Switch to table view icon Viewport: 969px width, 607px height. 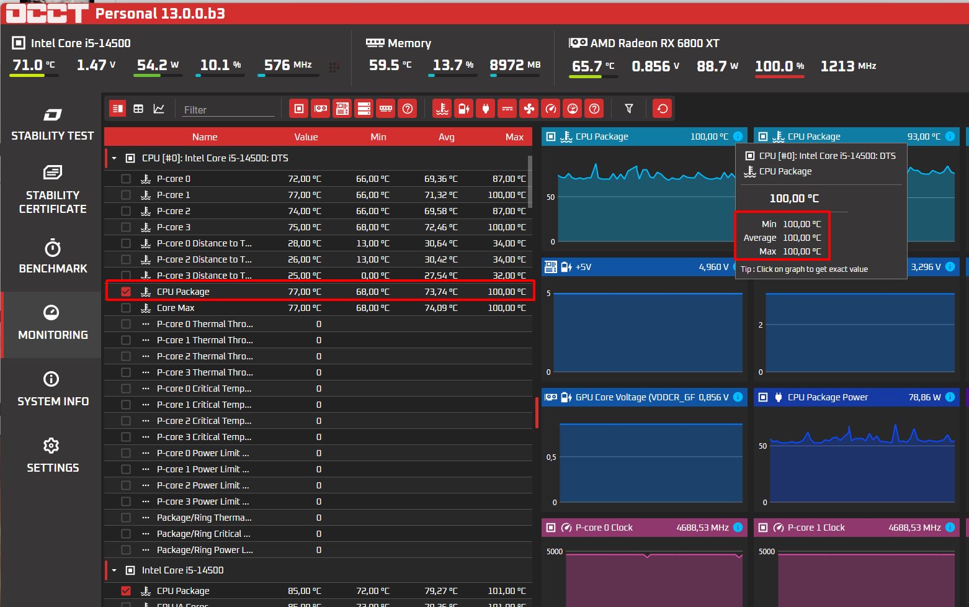tap(138, 109)
